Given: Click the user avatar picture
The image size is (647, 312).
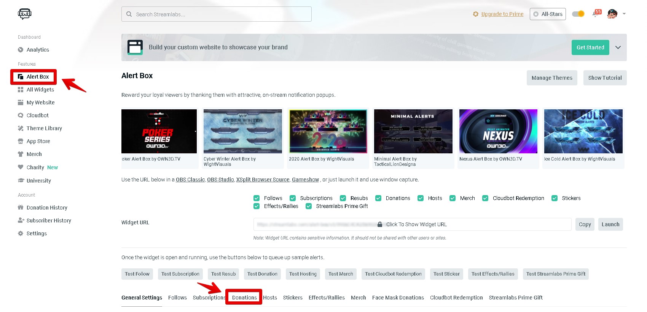Looking at the screenshot, I should [x=612, y=14].
